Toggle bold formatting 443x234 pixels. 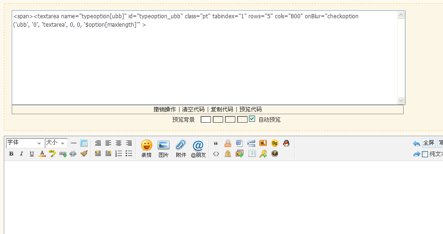(11, 154)
